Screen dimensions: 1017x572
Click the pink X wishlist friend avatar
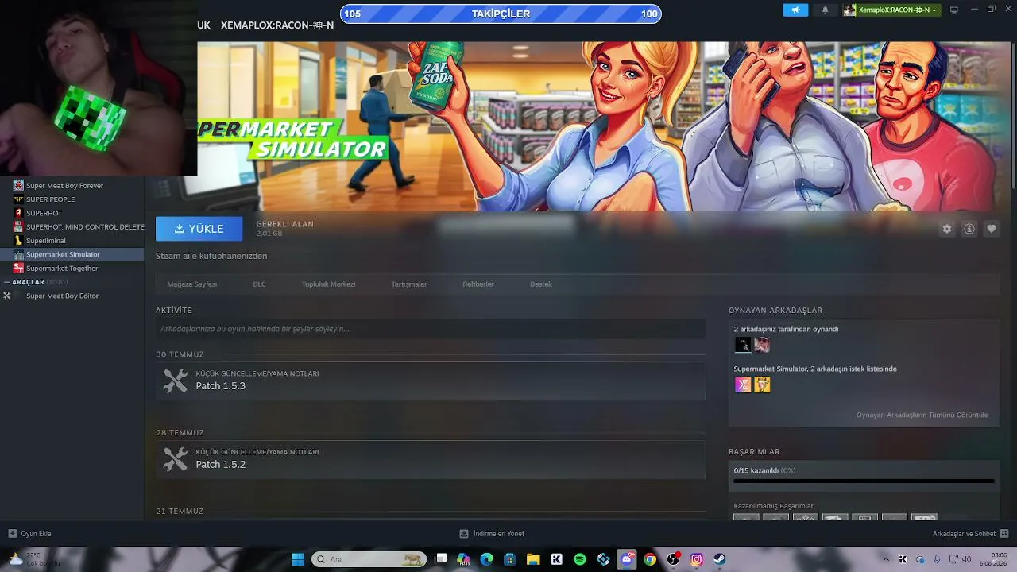click(x=743, y=385)
